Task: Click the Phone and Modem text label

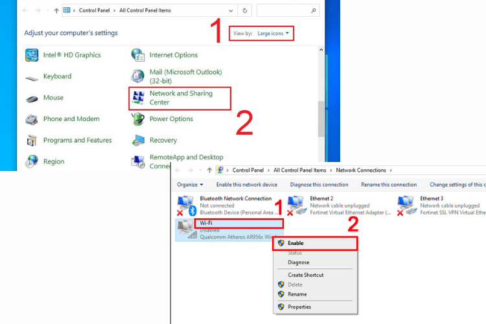Action: coord(71,119)
